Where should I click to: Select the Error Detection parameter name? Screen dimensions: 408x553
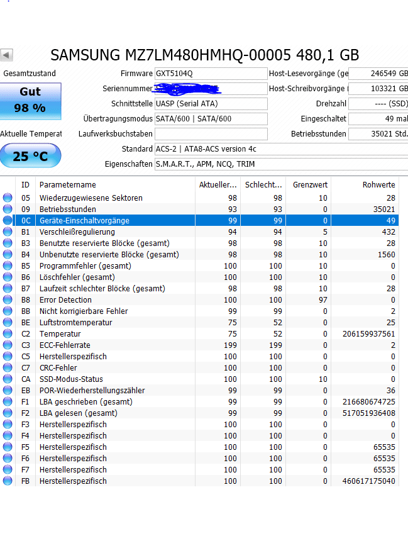(65, 299)
